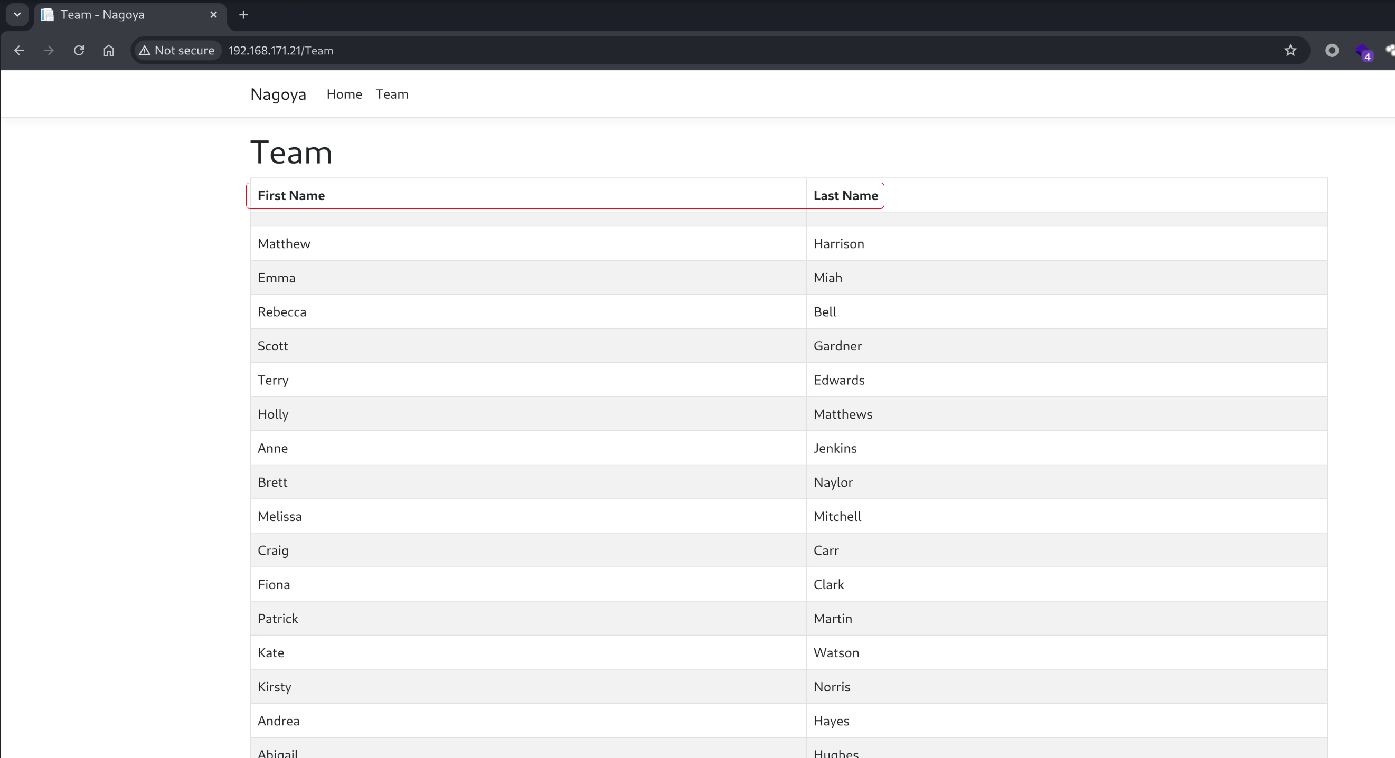The image size is (1395, 758).
Task: Click the Gardner last name cell
Action: coord(837,346)
